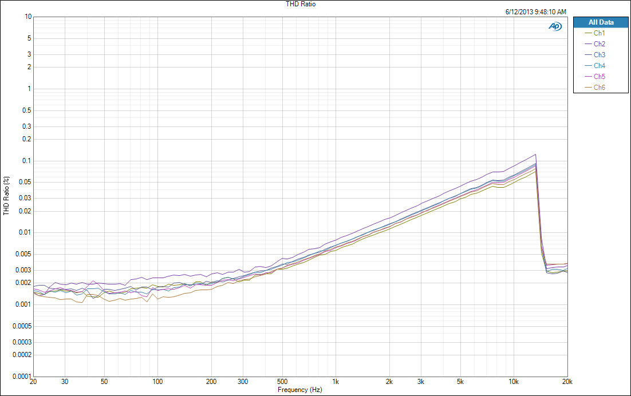631x396 pixels.
Task: Click the 500 tick on frequency axis
Action: point(282,382)
